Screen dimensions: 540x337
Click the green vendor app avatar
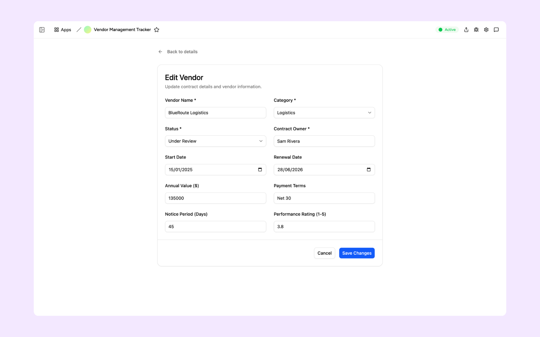pos(87,30)
